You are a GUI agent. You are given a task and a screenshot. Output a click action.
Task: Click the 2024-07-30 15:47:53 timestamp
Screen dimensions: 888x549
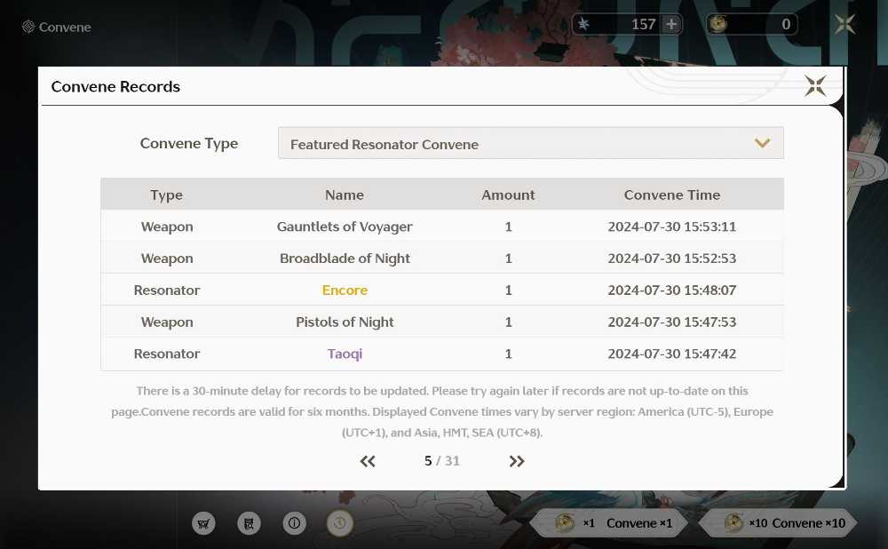point(672,322)
